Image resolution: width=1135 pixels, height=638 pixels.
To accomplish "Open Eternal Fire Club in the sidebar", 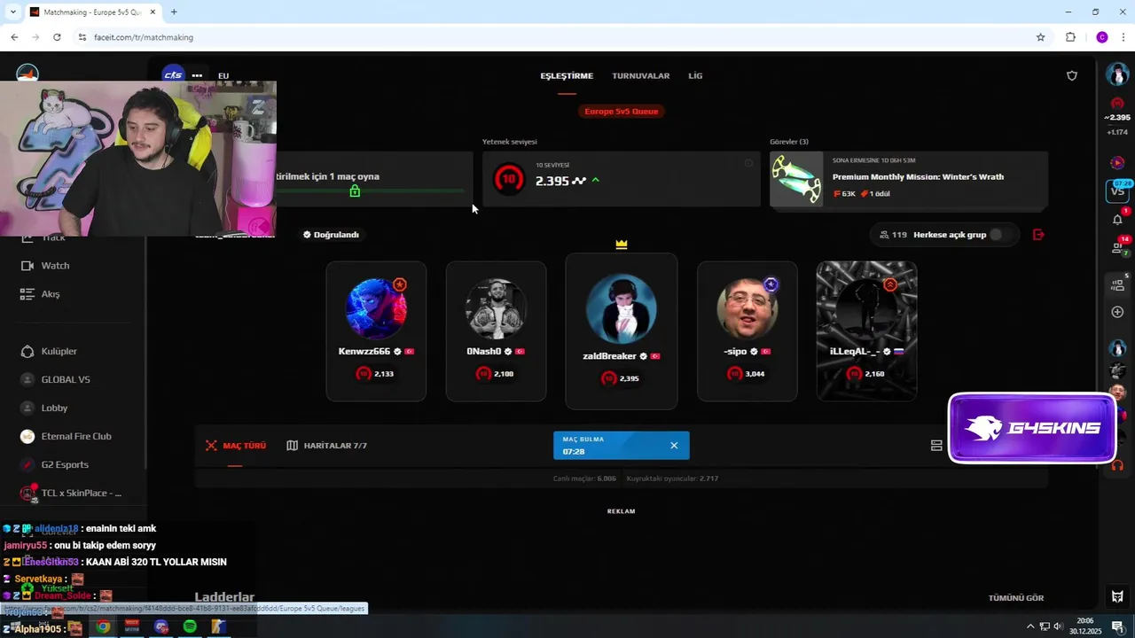I will click(76, 437).
